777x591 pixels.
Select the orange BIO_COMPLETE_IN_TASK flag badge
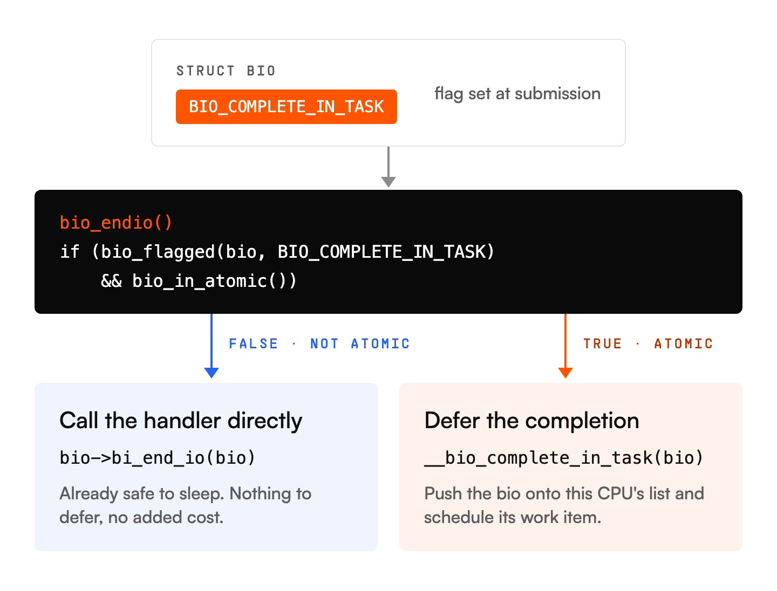coord(287,107)
